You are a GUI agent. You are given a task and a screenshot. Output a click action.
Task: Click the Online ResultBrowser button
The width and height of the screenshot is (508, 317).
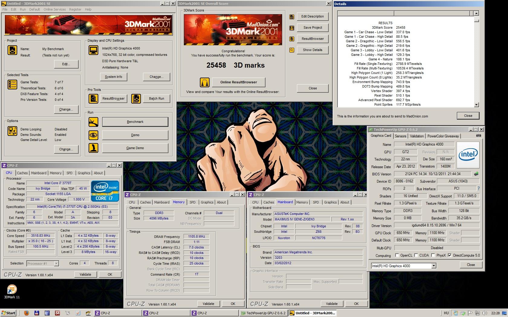pos(239,82)
